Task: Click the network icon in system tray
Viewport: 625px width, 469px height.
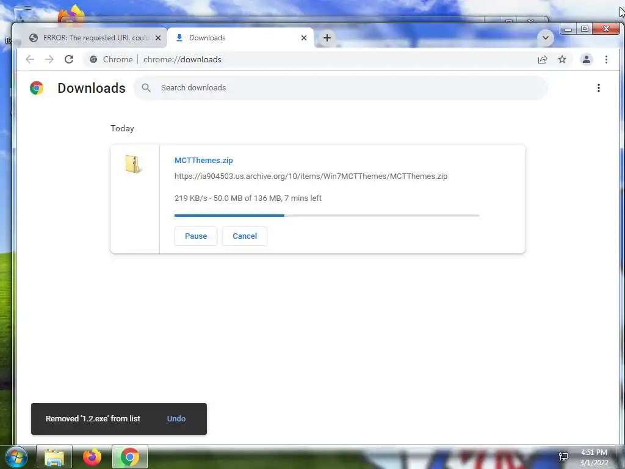Action: [x=563, y=457]
